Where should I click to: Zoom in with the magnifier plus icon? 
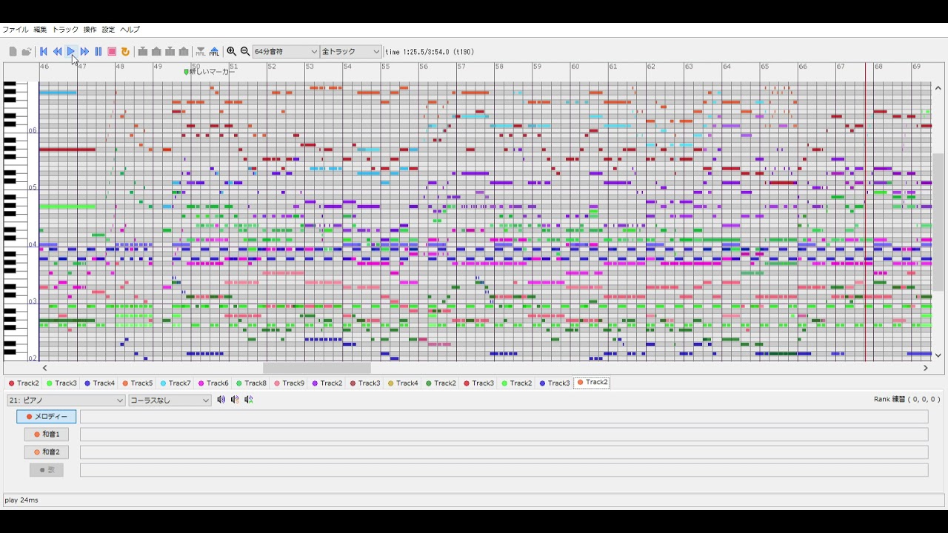(231, 52)
